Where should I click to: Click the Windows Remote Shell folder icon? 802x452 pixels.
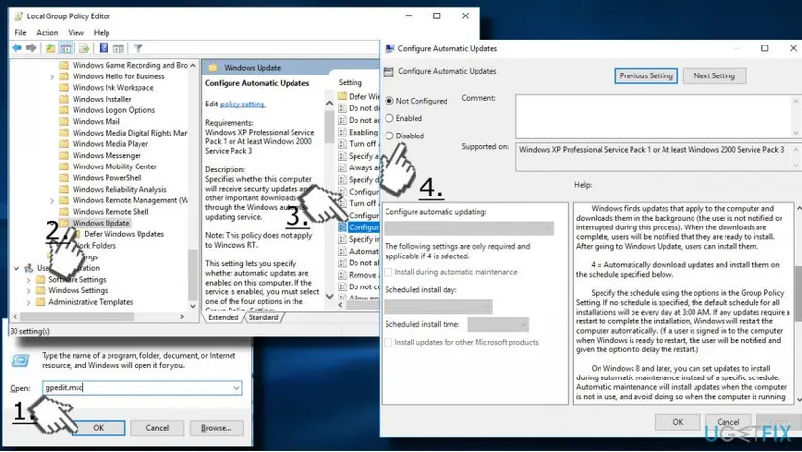[x=64, y=211]
